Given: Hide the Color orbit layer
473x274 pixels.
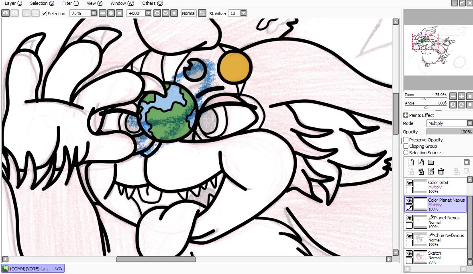Looking at the screenshot, I should pos(409,183).
